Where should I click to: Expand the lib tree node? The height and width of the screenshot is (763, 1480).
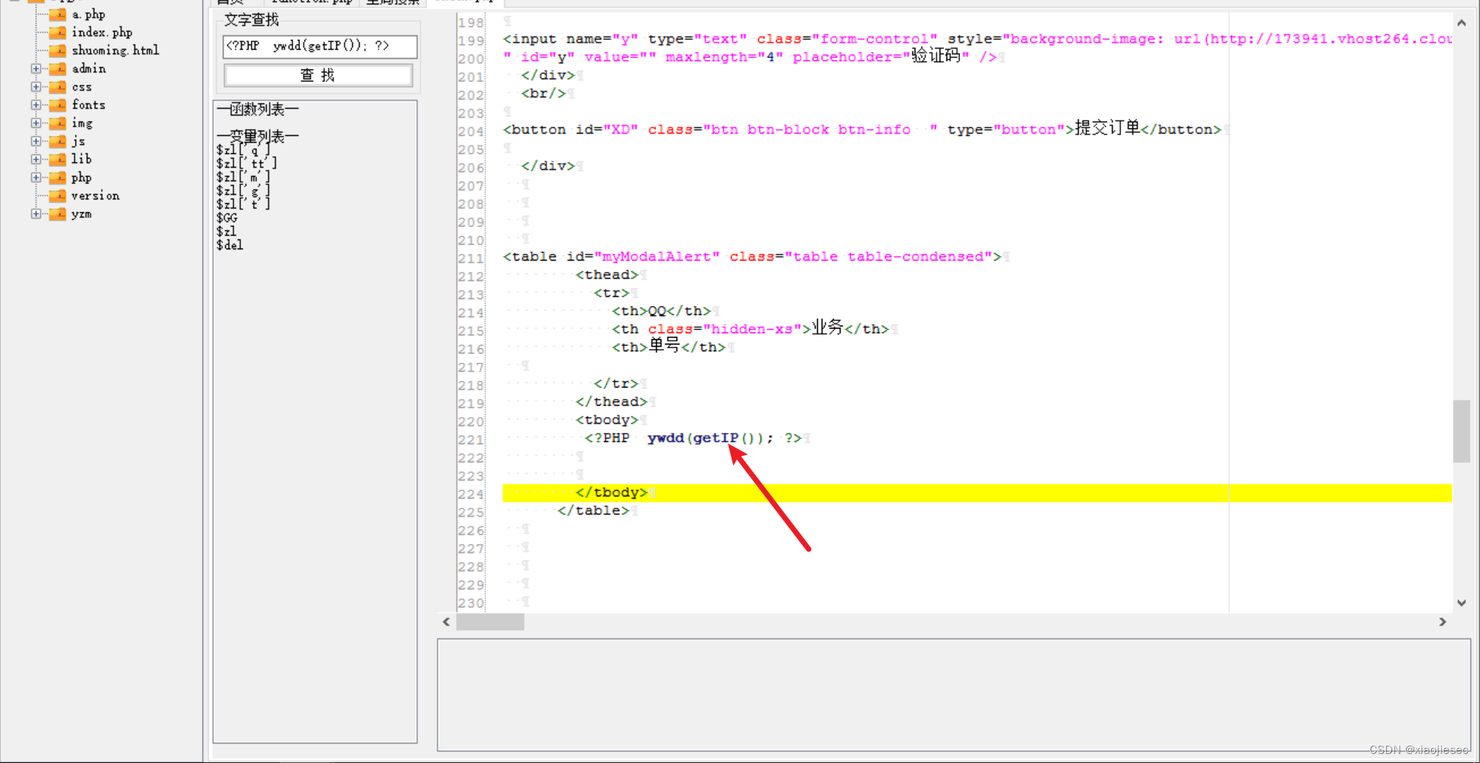click(36, 159)
